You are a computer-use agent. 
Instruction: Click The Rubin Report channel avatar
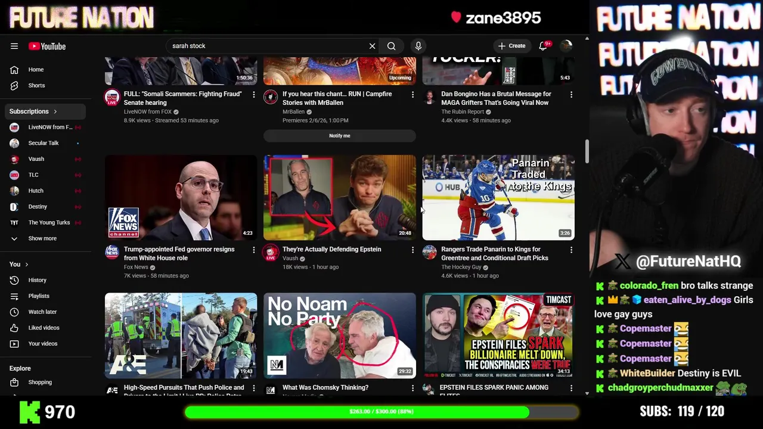[429, 98]
